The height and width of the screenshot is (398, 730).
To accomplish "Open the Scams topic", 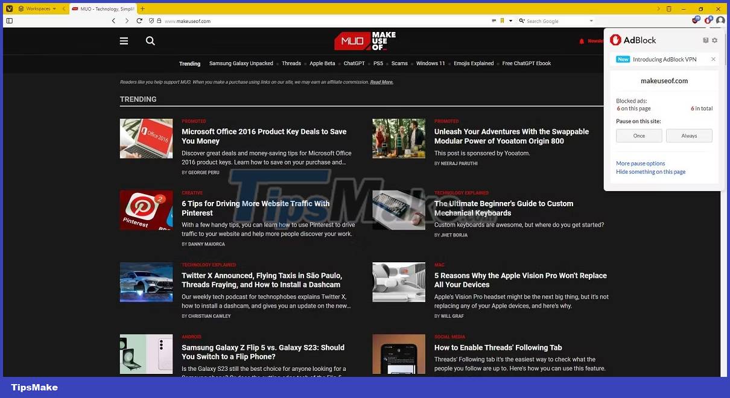I will pos(399,63).
